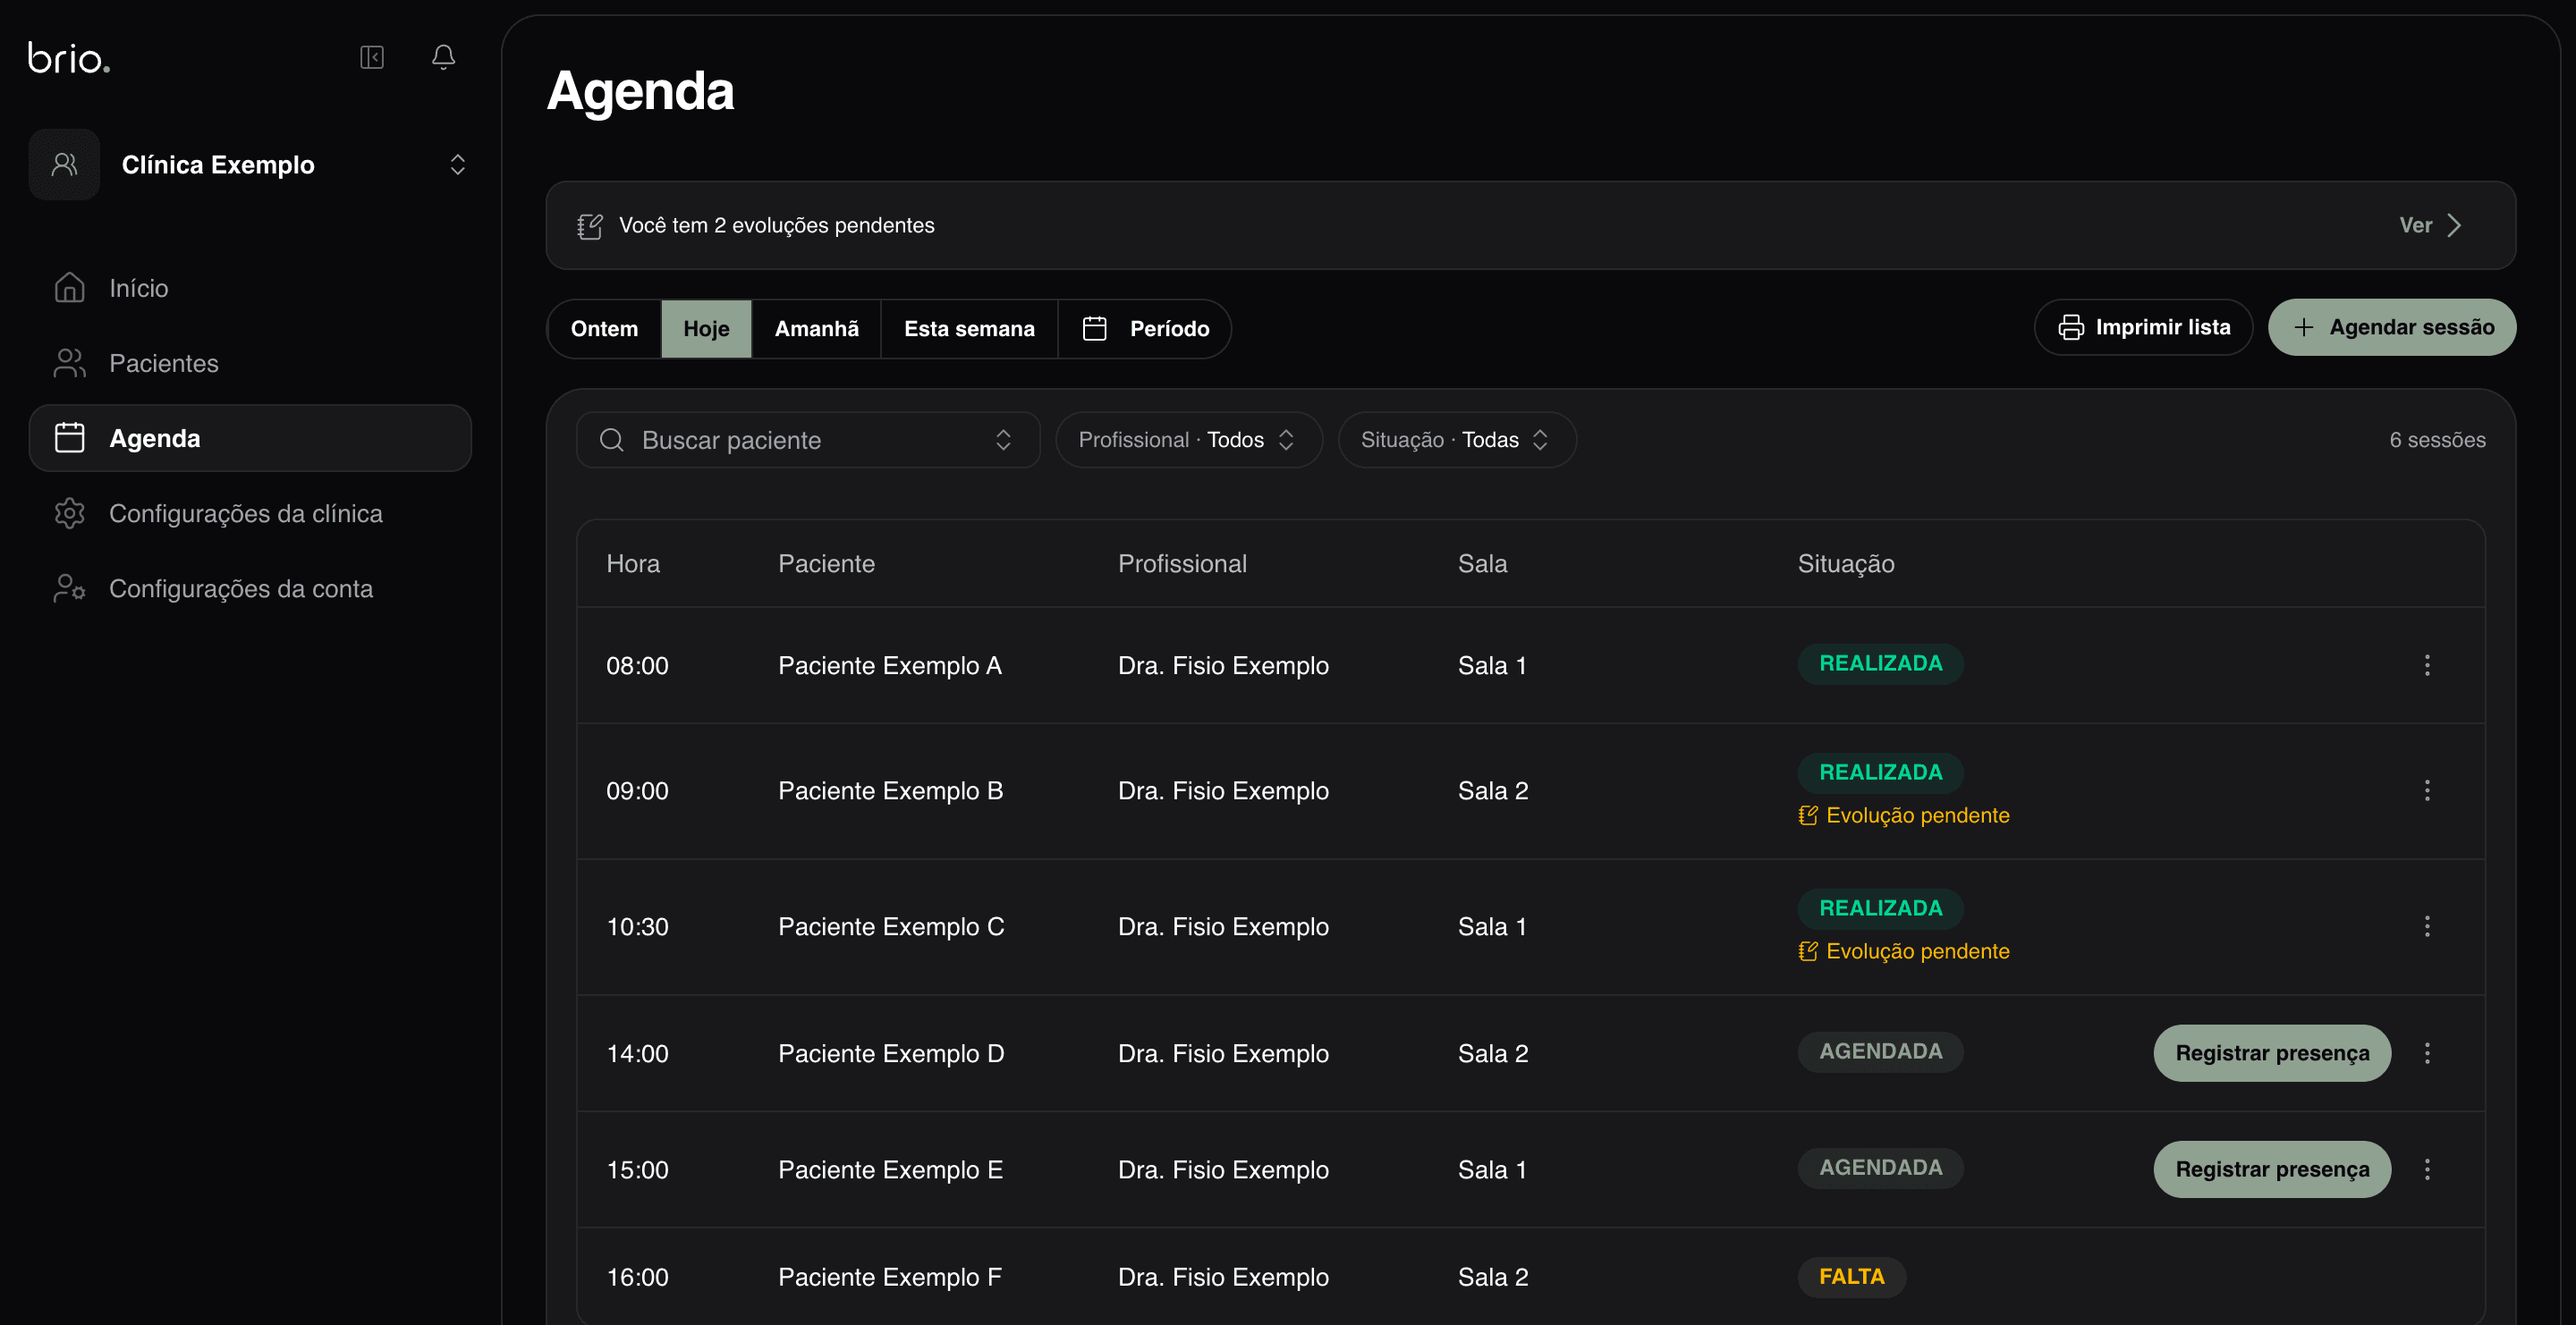Click the Situação column header
2576x1325 pixels.
coord(1846,563)
